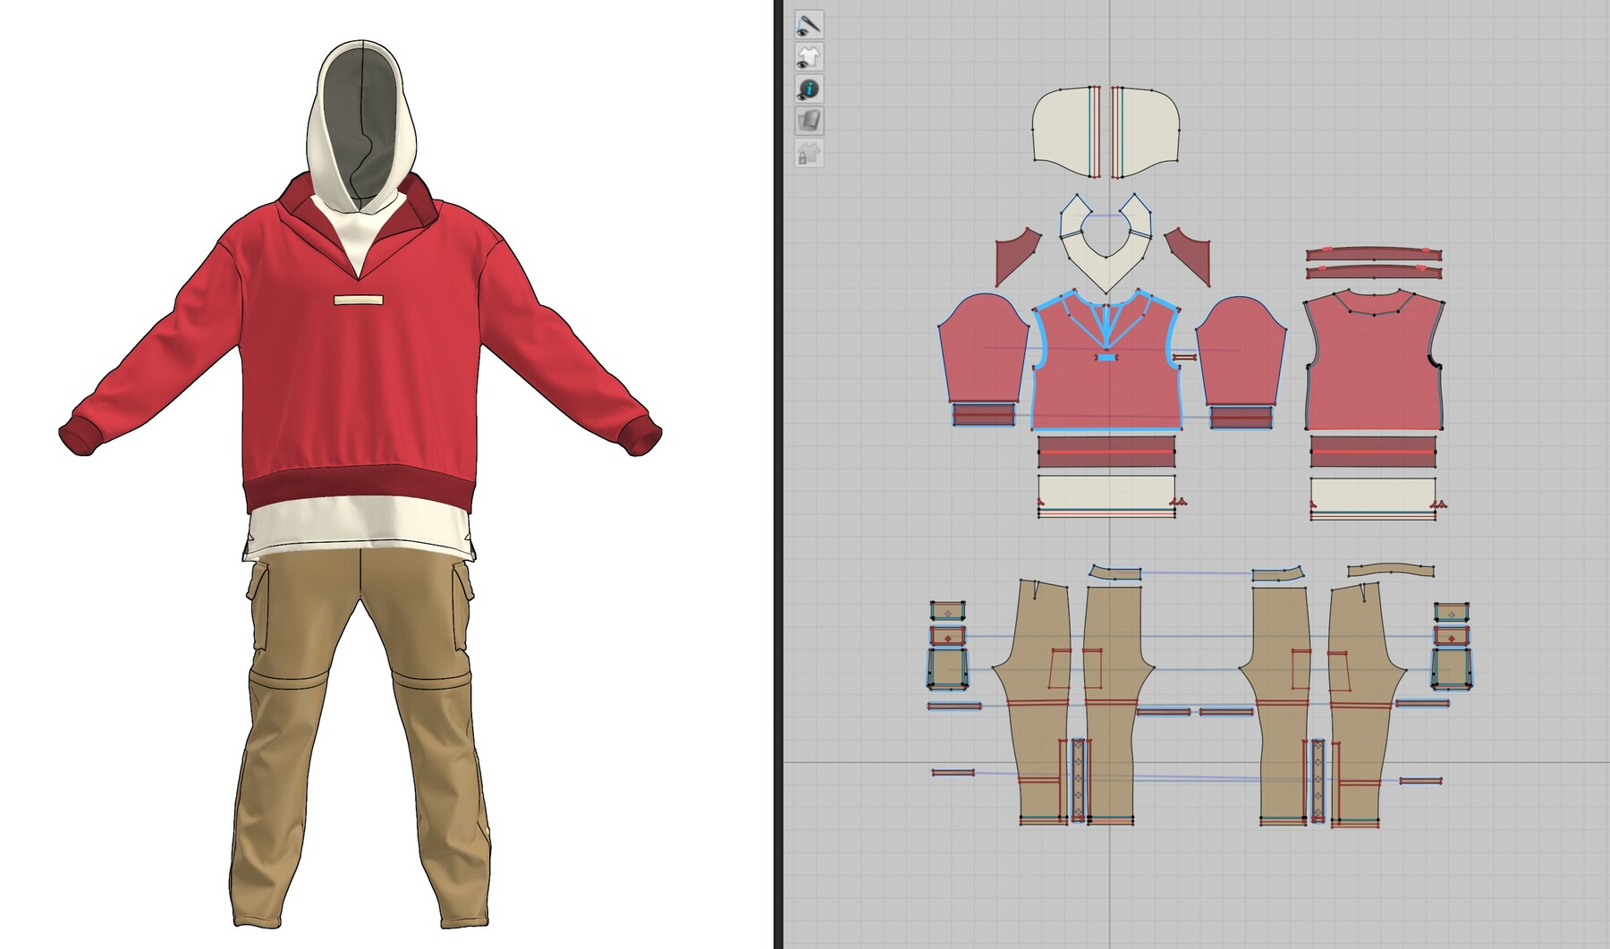1610x949 pixels.
Task: Select the large right cargo pocket pattern
Action: 1452,669
